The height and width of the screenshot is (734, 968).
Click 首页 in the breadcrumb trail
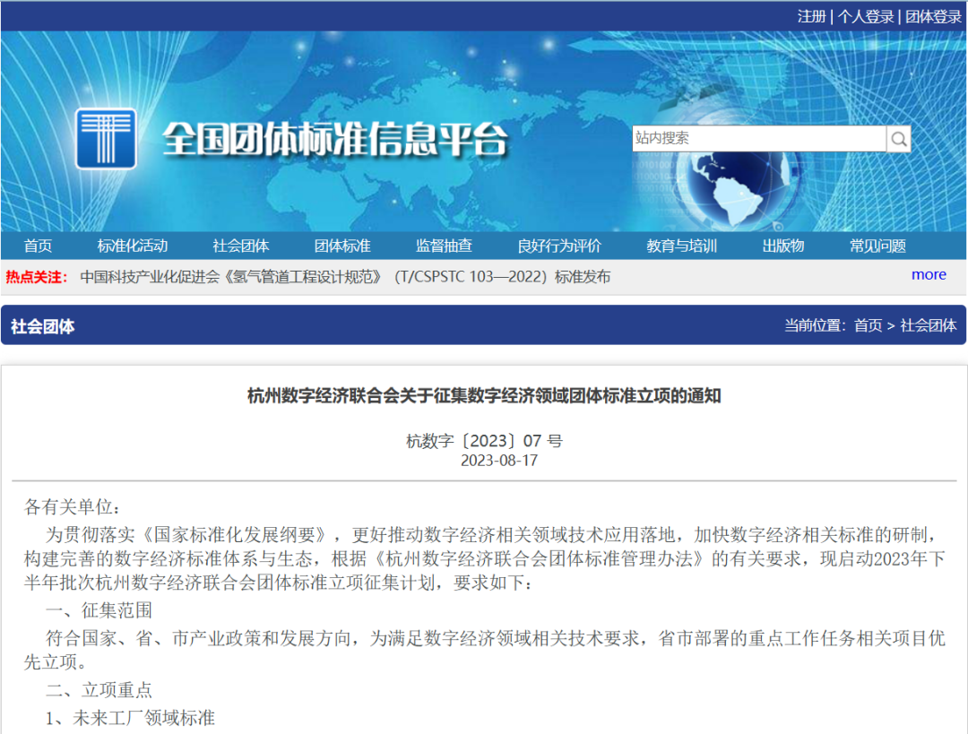868,325
